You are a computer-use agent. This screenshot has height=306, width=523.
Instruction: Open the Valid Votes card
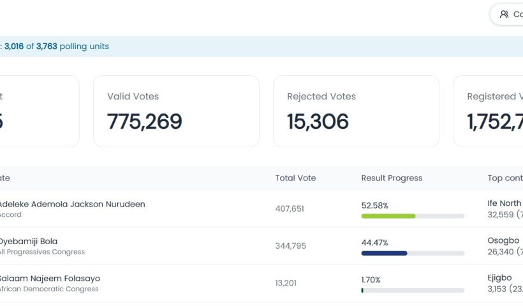pyautogui.click(x=176, y=111)
